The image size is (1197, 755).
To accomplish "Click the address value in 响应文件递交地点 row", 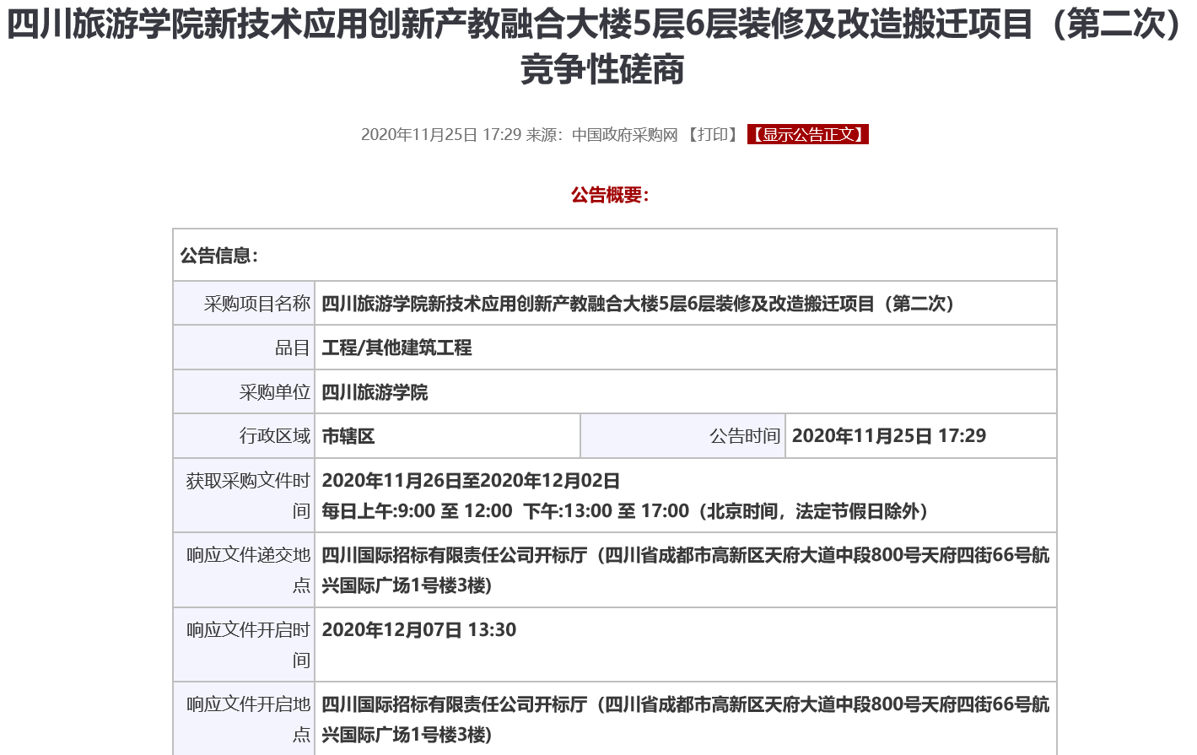I will coord(685,570).
